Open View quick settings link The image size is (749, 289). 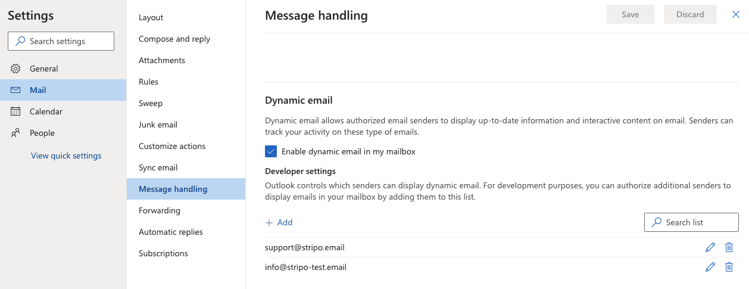[x=66, y=156]
